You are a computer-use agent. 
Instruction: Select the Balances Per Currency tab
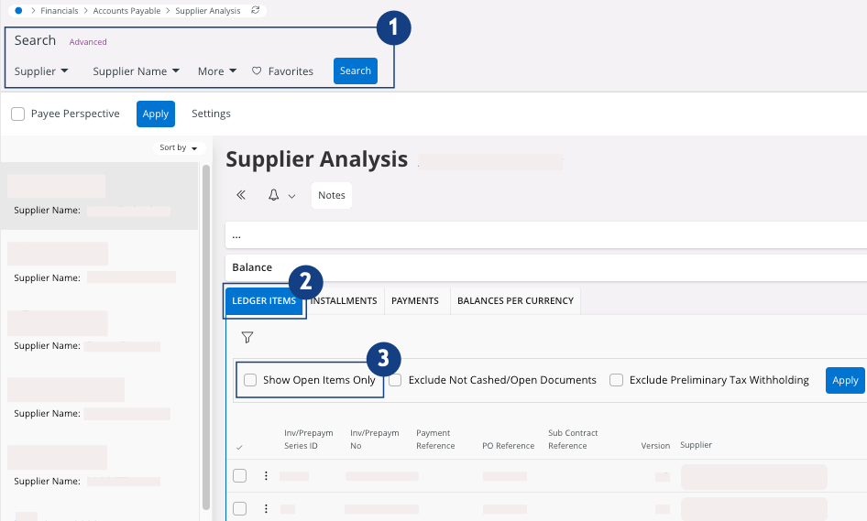515,300
